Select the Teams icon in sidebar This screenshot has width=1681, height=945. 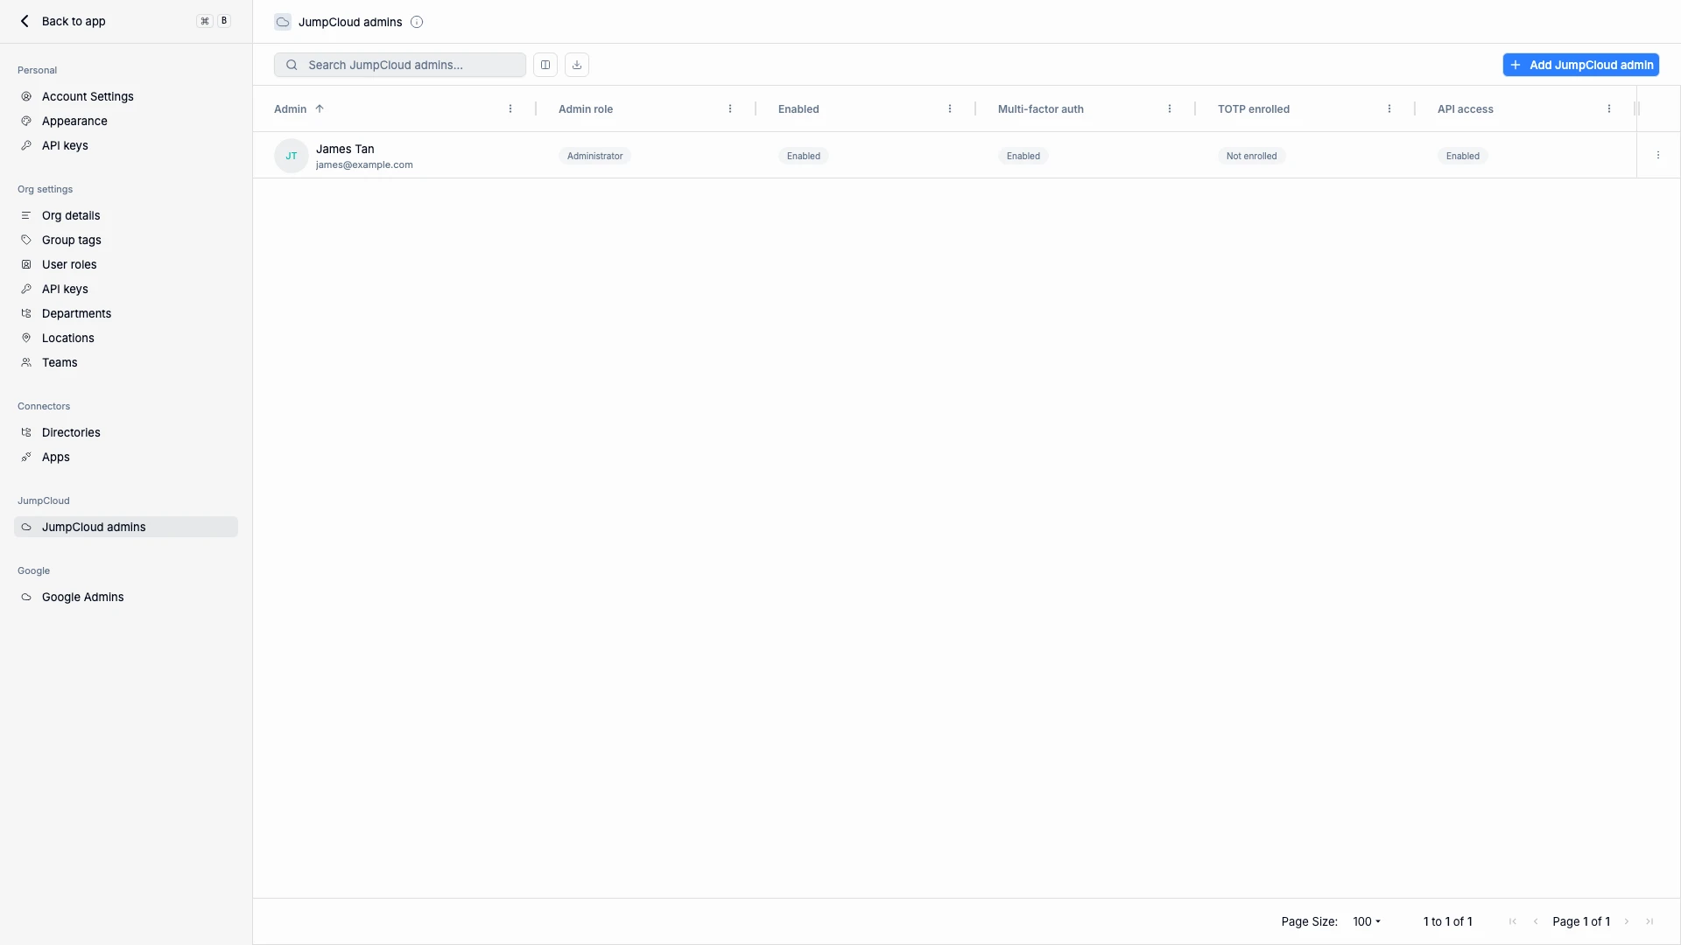26,362
